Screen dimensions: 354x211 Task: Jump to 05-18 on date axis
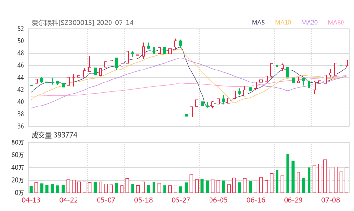click(x=144, y=200)
